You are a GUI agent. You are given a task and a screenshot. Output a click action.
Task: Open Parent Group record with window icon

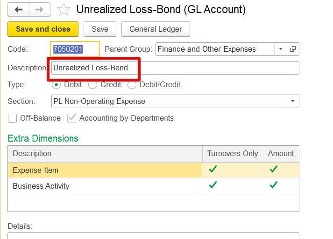[x=293, y=49]
